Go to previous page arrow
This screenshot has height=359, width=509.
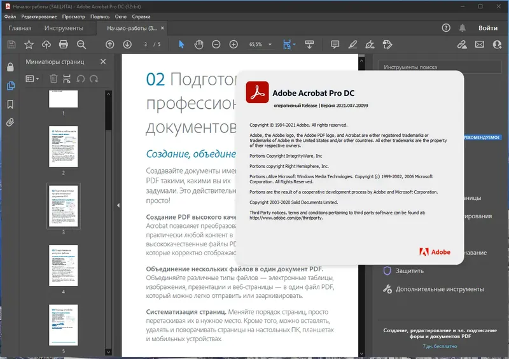[x=109, y=45]
